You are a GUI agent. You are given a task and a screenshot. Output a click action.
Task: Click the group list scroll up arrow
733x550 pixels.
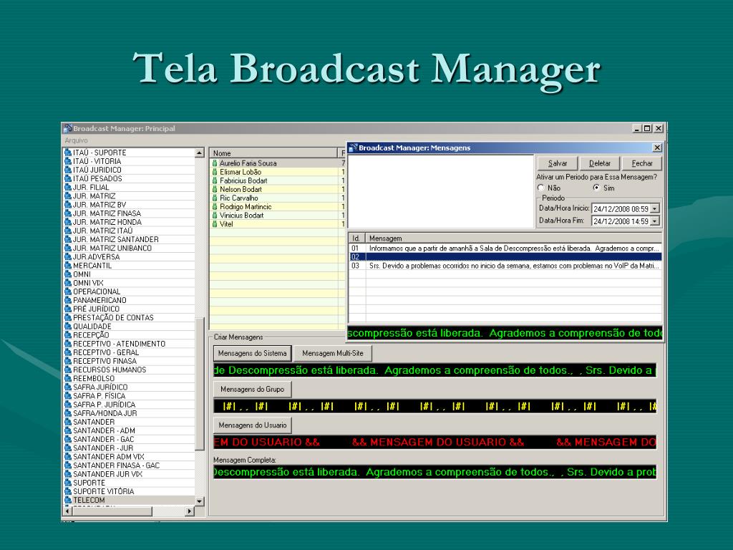point(200,153)
